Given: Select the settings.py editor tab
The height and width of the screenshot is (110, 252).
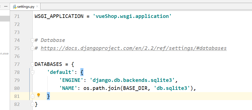Looking at the screenshot, I should (26, 7).
